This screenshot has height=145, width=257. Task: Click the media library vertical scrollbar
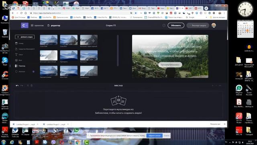[x=118, y=50]
